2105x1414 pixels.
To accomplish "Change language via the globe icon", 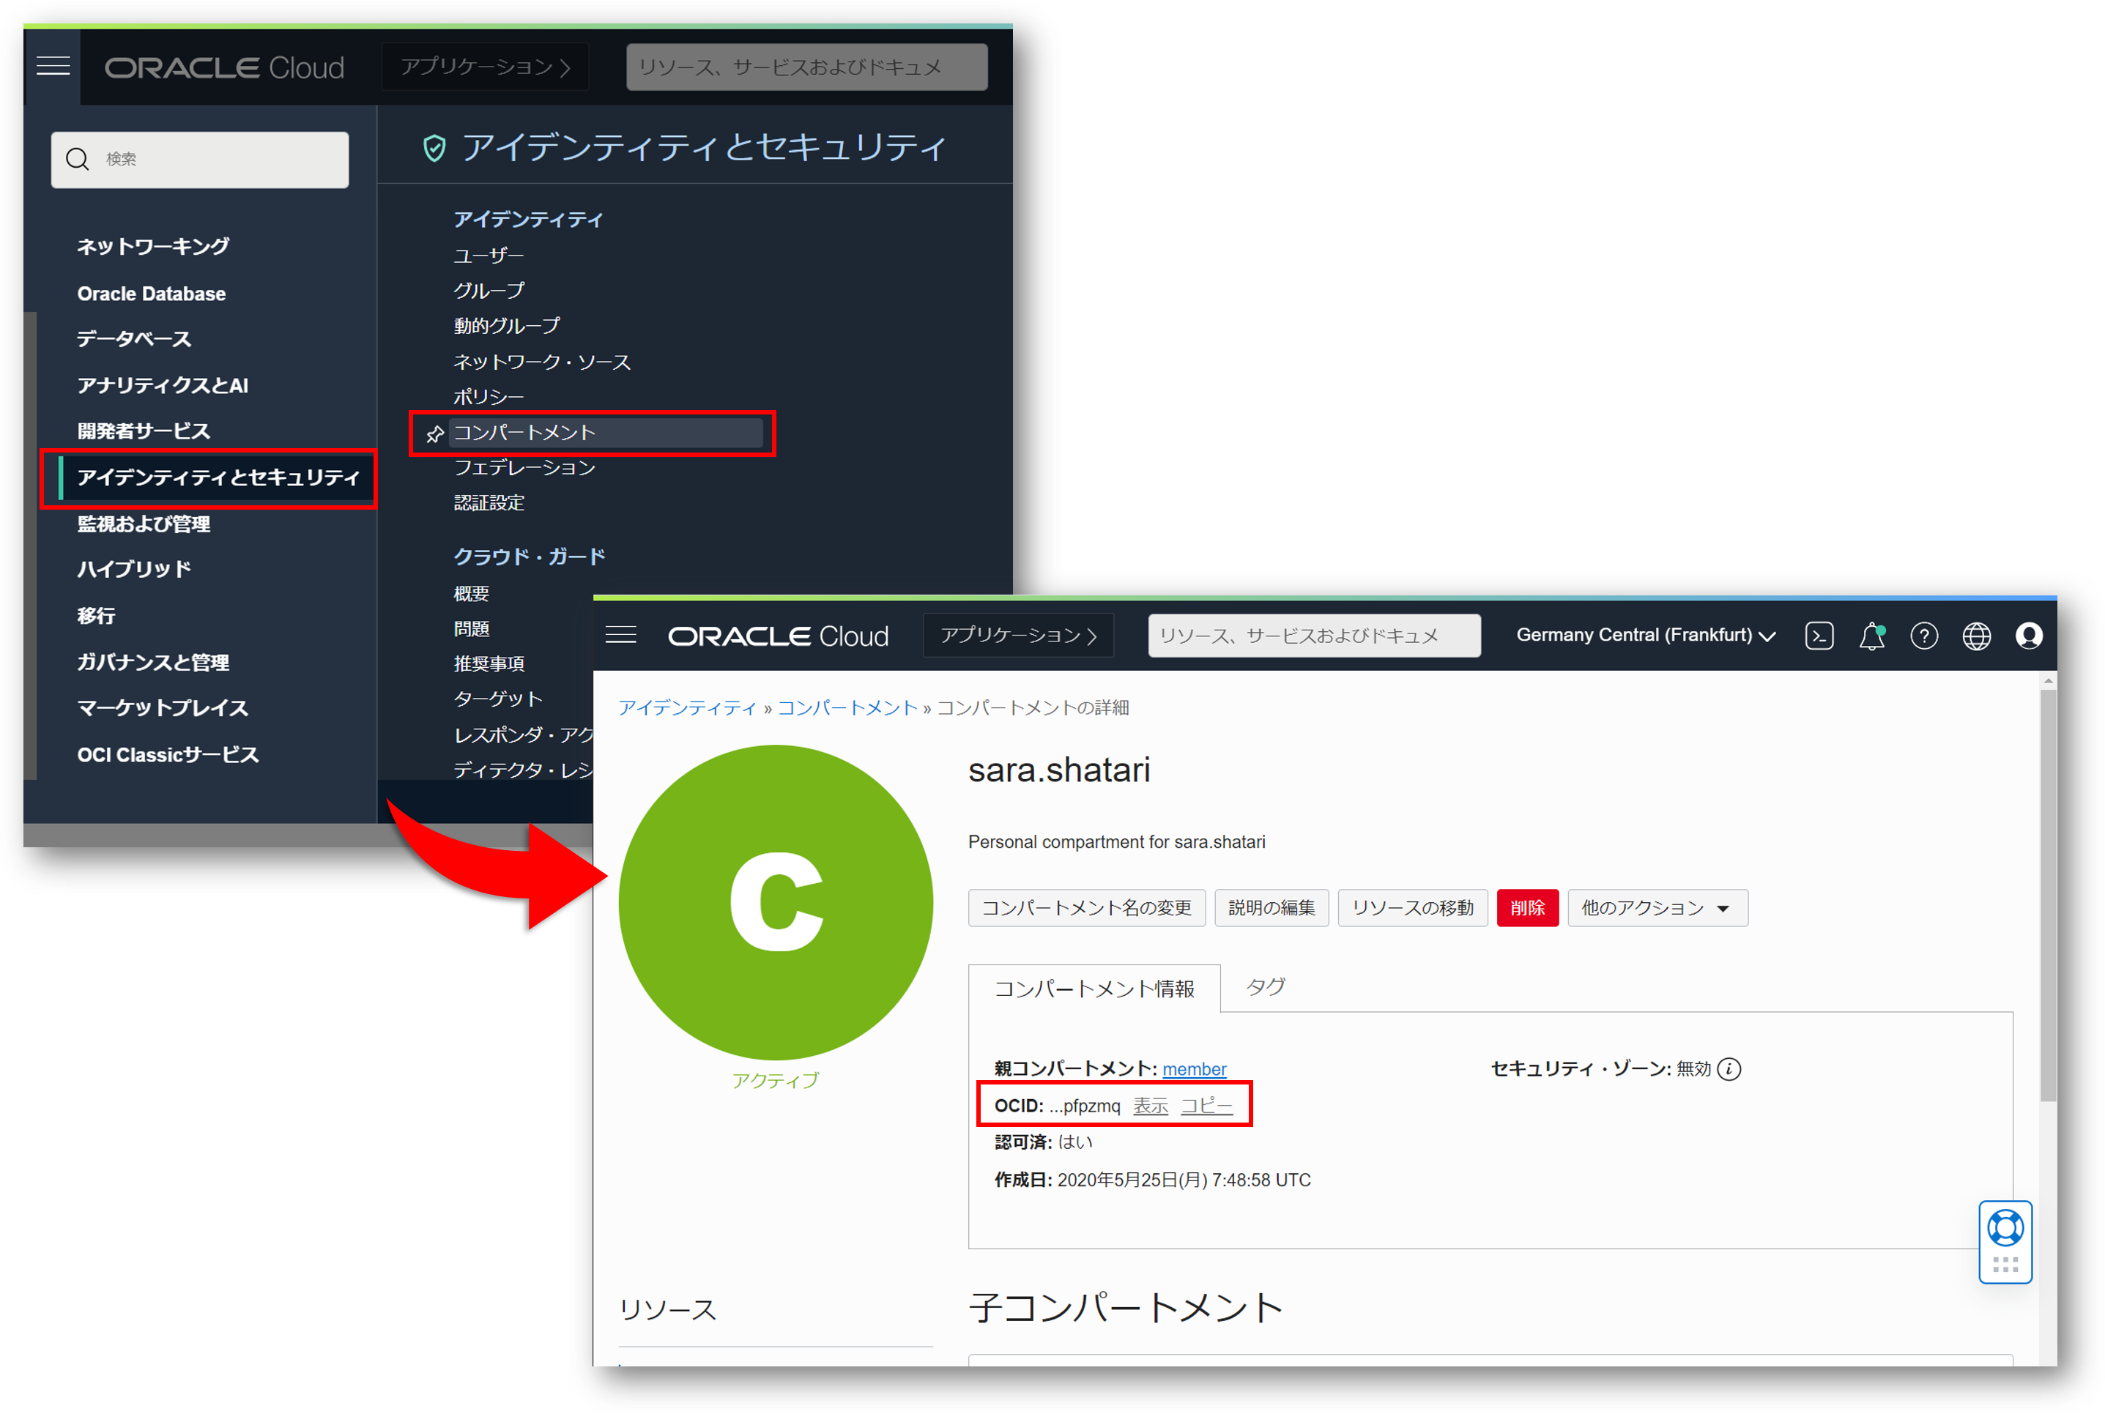I will [1976, 636].
